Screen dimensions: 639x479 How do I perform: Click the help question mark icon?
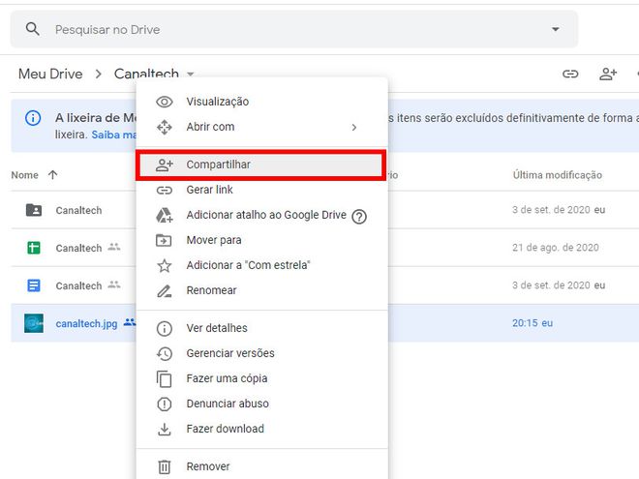tap(359, 217)
